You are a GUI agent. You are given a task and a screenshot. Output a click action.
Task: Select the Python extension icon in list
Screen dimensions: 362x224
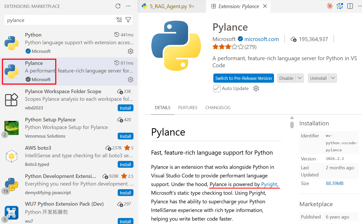(x=12, y=43)
